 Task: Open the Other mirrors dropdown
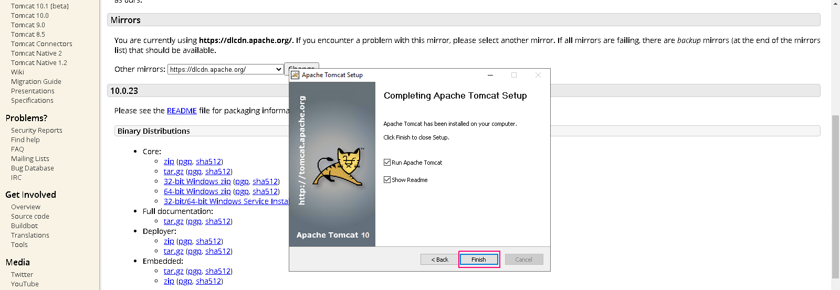tap(225, 69)
